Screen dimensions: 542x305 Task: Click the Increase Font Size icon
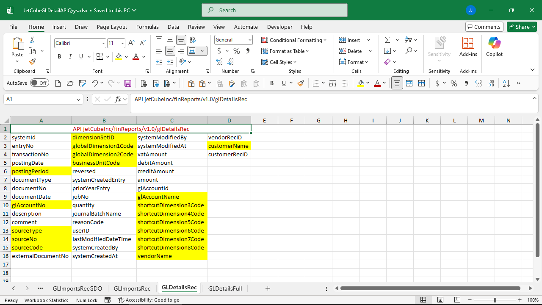click(x=131, y=43)
